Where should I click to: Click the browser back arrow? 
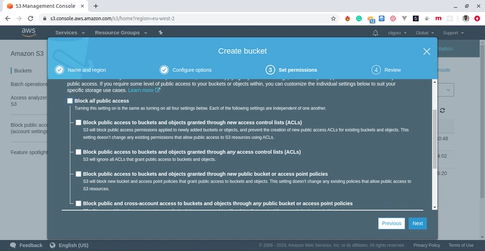tap(8, 19)
